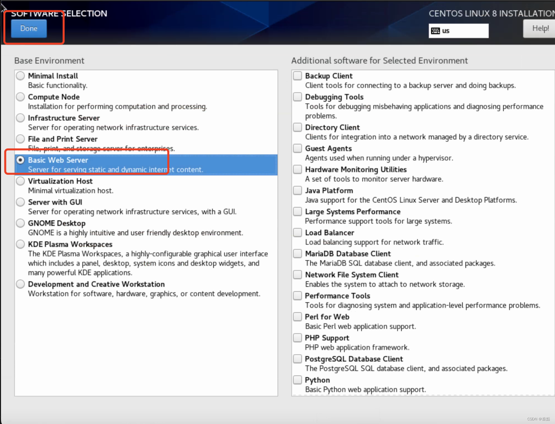The image size is (555, 424).
Task: Choose GNOME Desktop environment
Action: click(20, 223)
